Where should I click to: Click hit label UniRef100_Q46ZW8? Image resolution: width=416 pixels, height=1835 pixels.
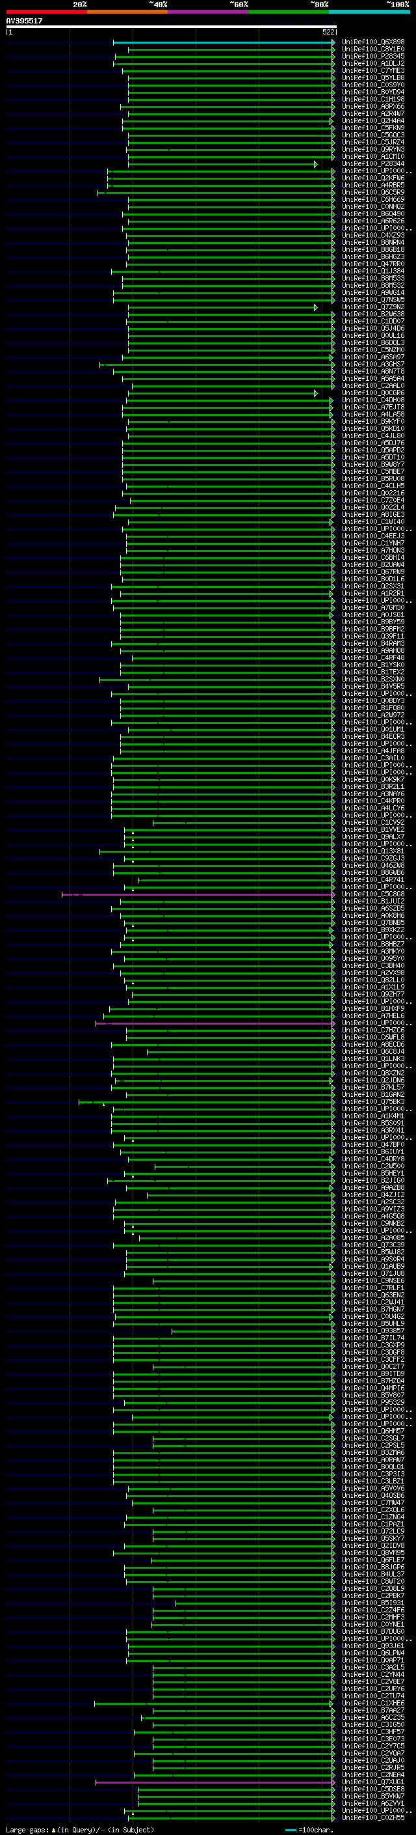pyautogui.click(x=372, y=866)
